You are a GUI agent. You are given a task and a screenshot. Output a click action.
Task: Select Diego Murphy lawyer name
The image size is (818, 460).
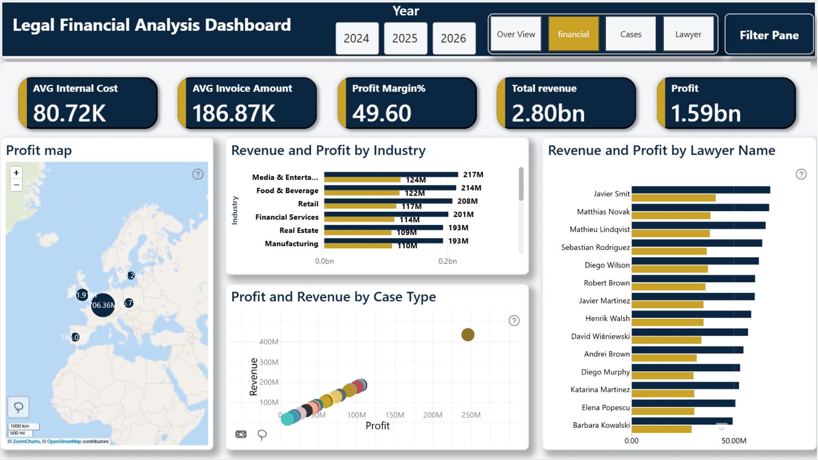tap(605, 372)
